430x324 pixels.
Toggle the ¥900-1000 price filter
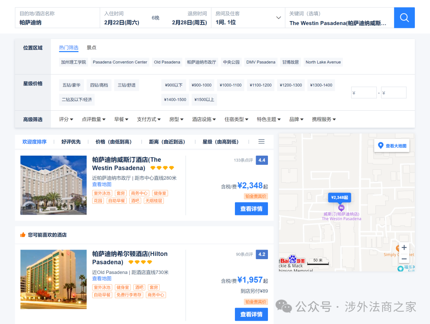click(x=201, y=85)
